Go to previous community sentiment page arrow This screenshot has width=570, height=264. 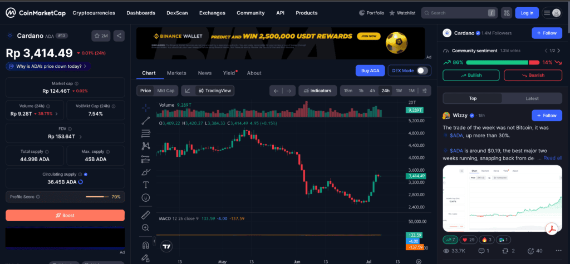click(x=546, y=51)
